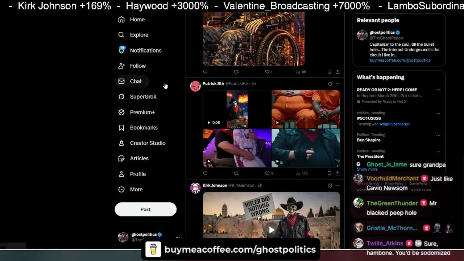Bookmark Putrick Stir's post
Image resolution: width=464 pixels, height=261 pixels.
pyautogui.click(x=329, y=173)
